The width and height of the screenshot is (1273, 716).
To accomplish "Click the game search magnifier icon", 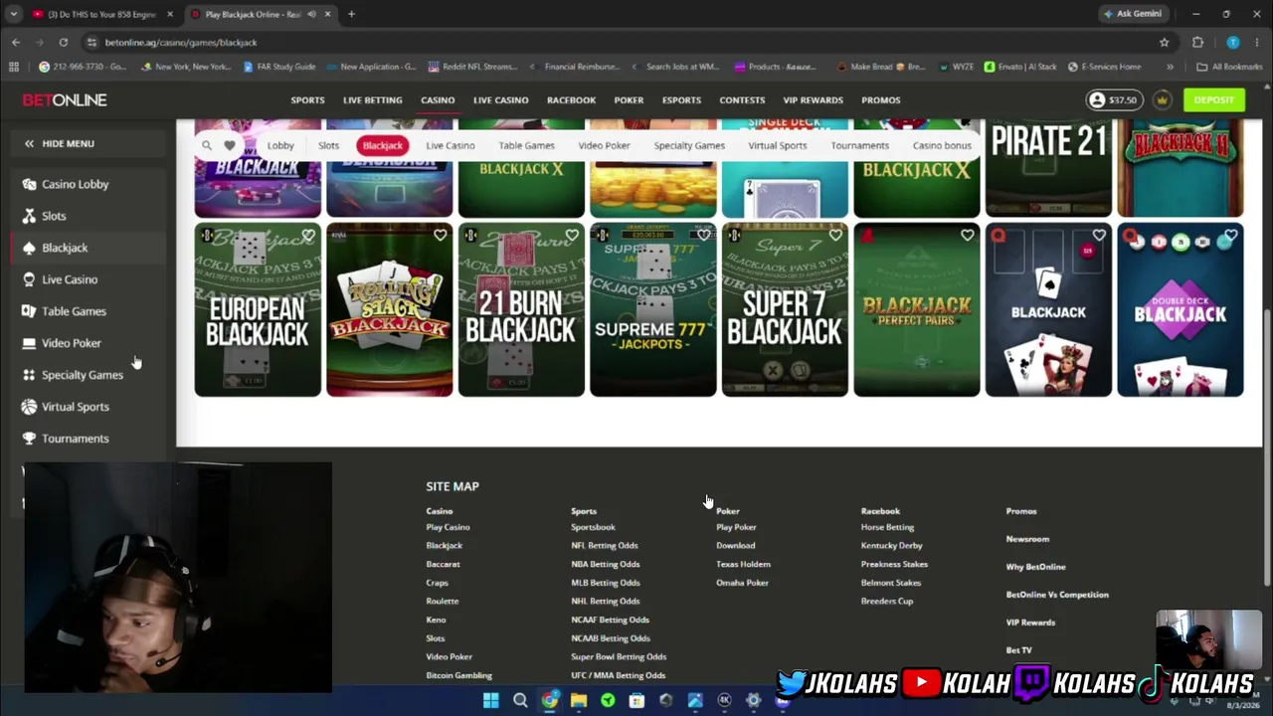I will click(207, 145).
